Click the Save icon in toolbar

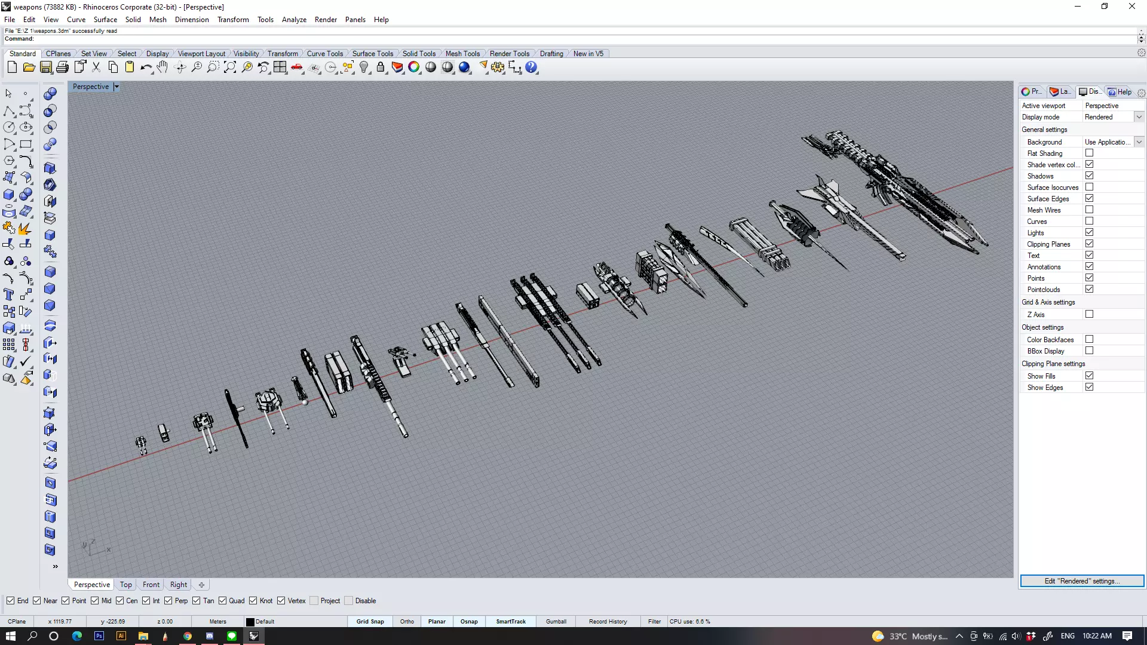tap(46, 67)
